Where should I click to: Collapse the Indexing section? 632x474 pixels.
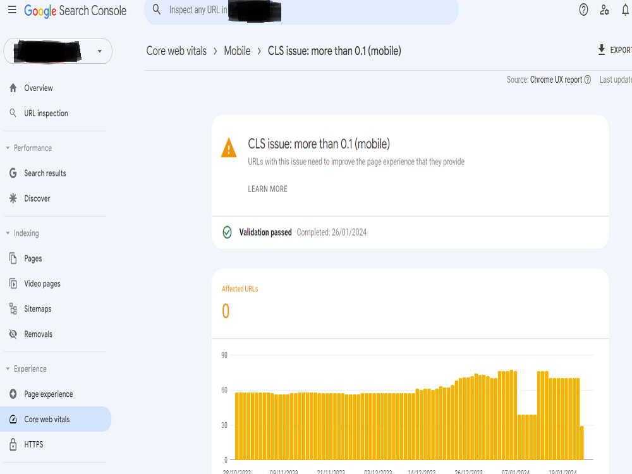[23, 233]
